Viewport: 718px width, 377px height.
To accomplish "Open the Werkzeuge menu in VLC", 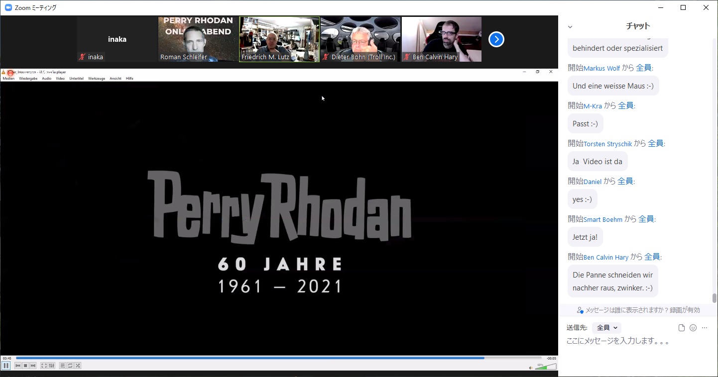I will click(x=97, y=79).
